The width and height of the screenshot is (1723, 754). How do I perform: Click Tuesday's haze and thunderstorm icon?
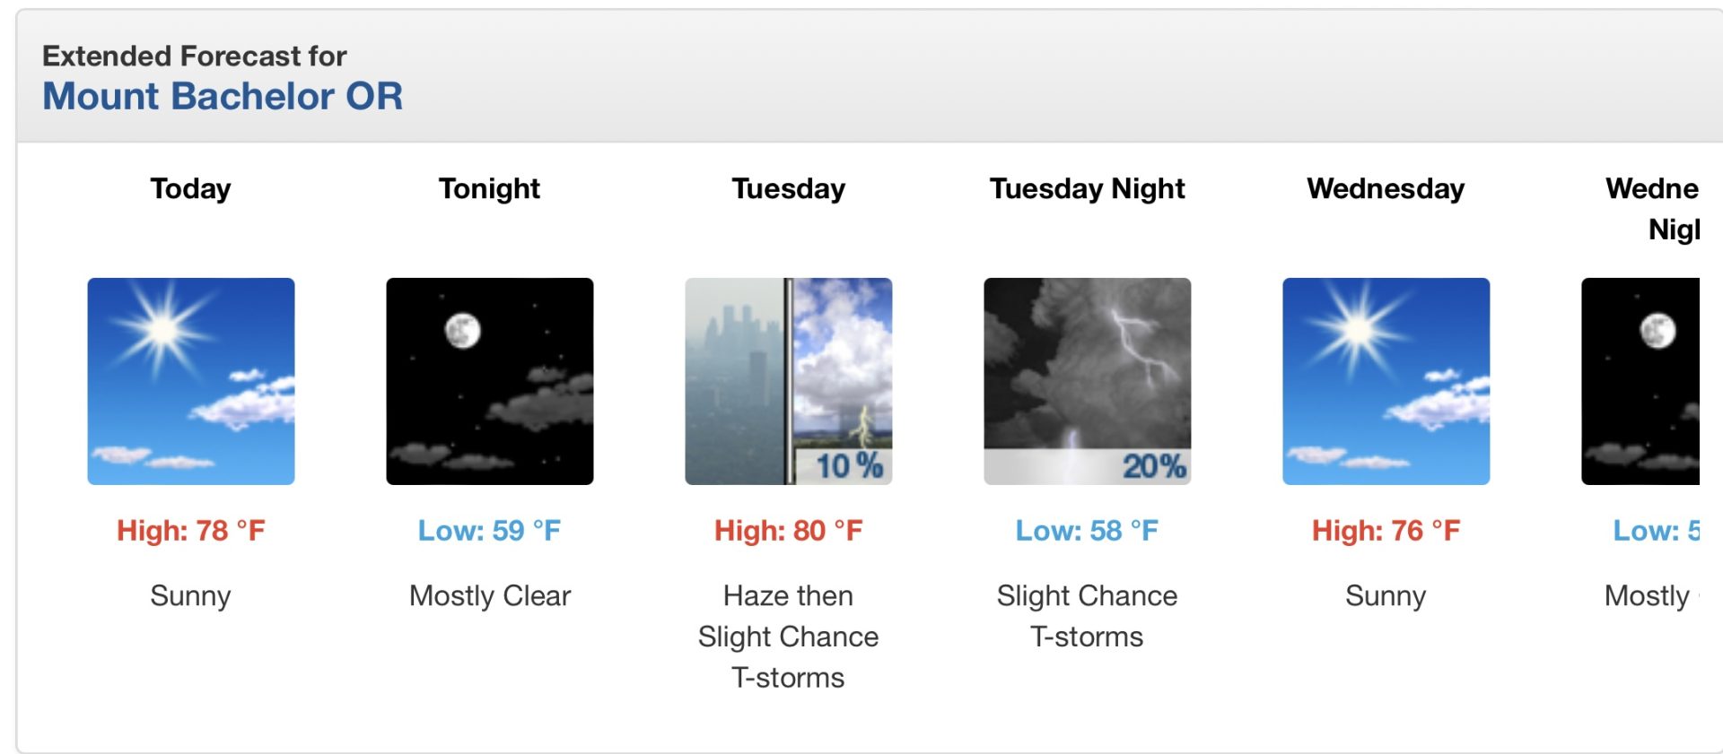coord(789,381)
